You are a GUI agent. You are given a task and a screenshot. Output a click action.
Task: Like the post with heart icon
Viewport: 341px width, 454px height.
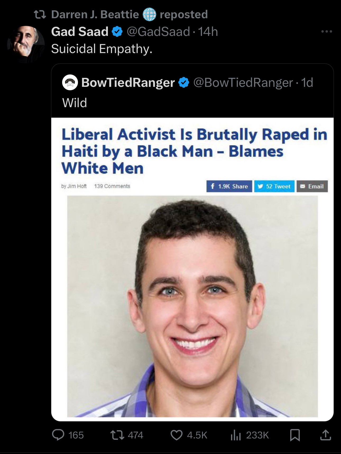176,435
